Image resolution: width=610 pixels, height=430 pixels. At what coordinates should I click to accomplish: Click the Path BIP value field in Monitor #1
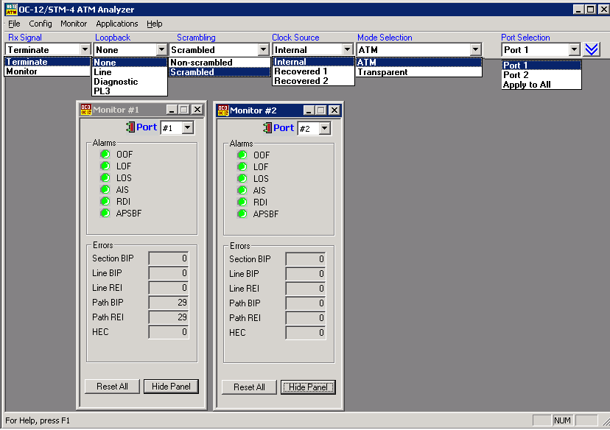coord(169,303)
